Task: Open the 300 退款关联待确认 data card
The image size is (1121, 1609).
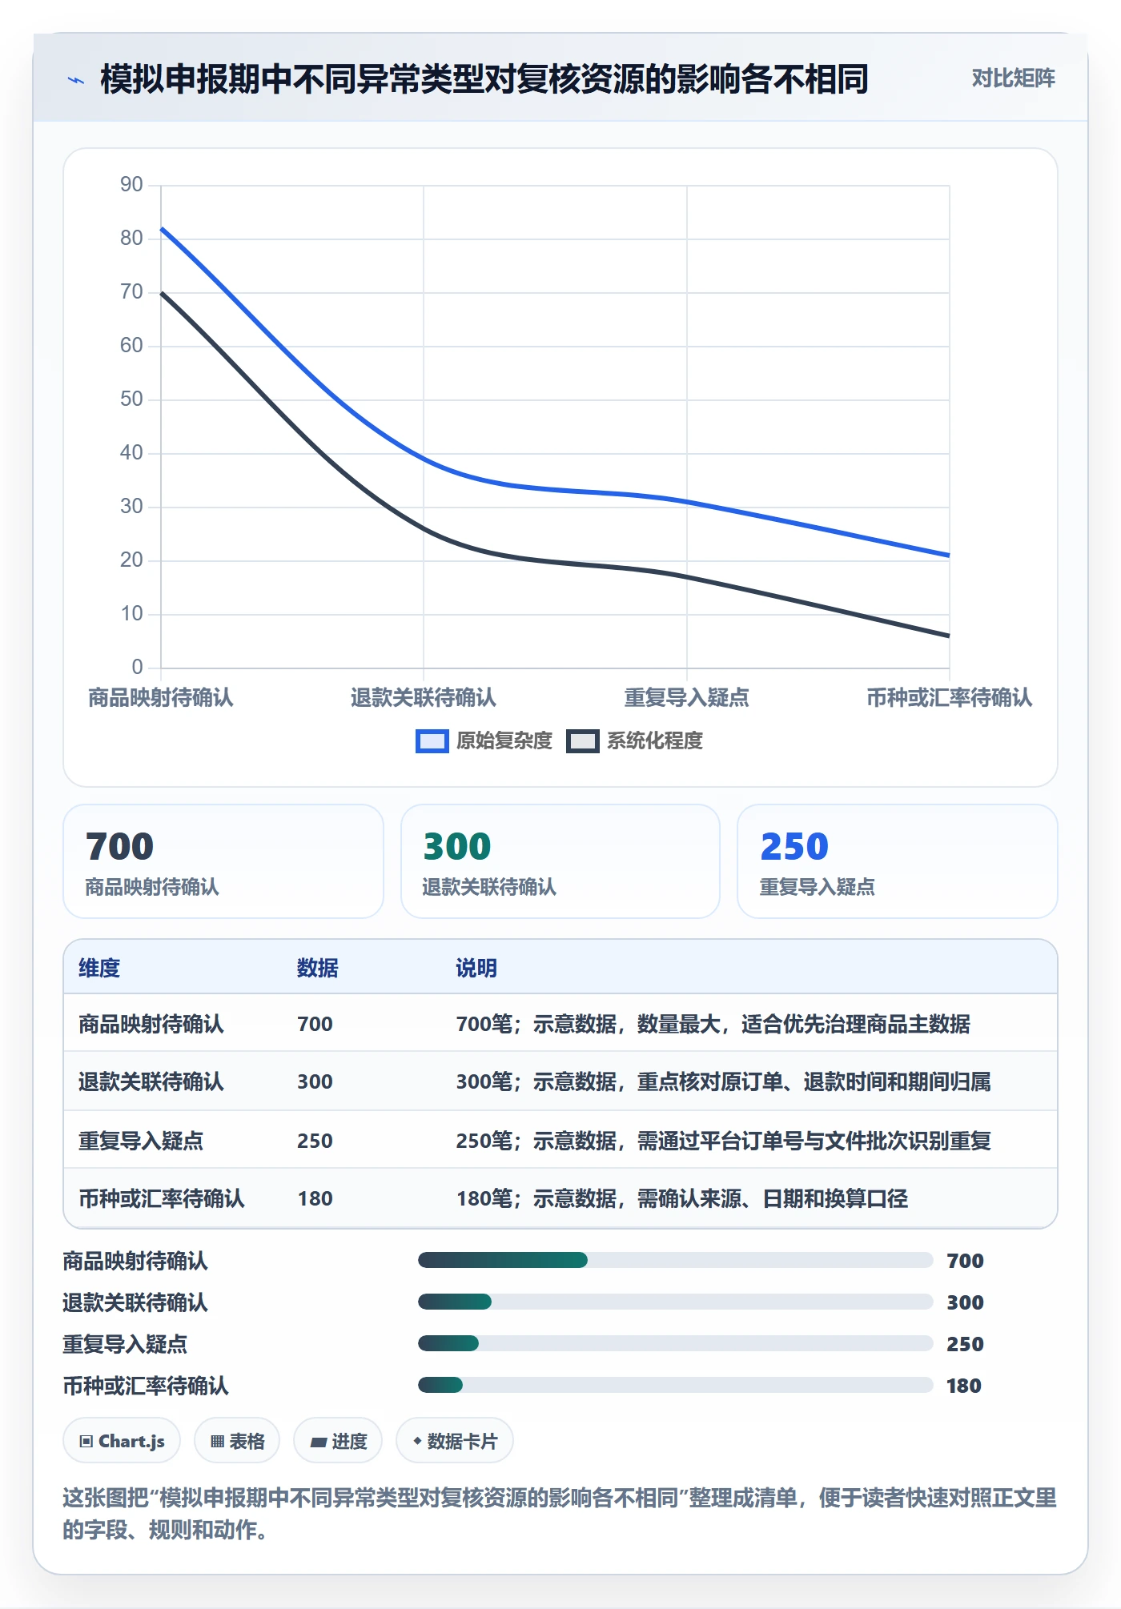Action: point(560,861)
